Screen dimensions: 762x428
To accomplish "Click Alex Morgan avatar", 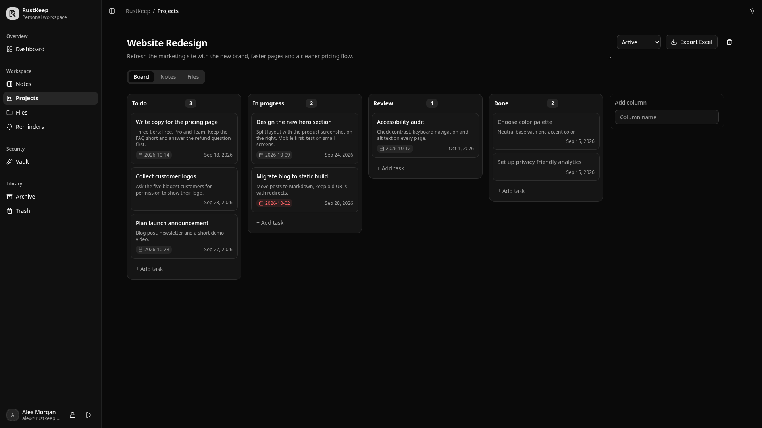I will click(x=13, y=415).
